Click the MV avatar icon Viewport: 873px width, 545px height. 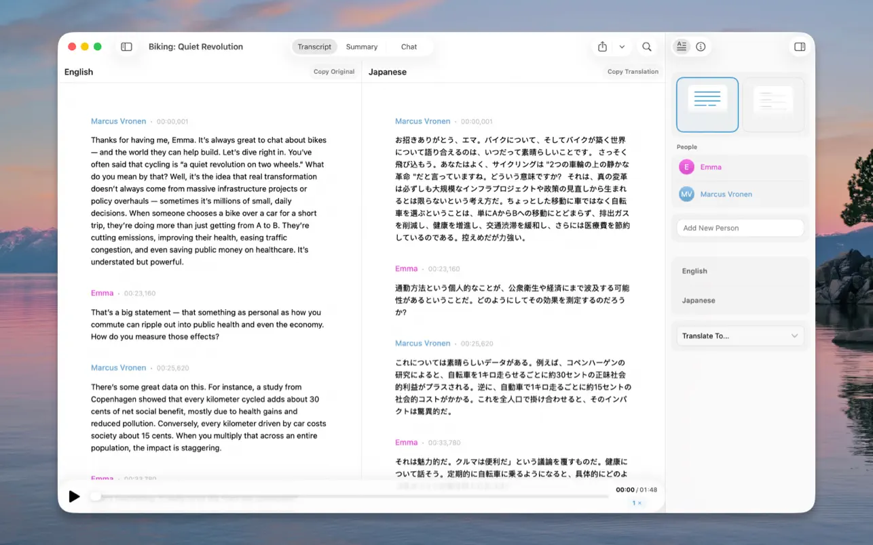click(686, 194)
